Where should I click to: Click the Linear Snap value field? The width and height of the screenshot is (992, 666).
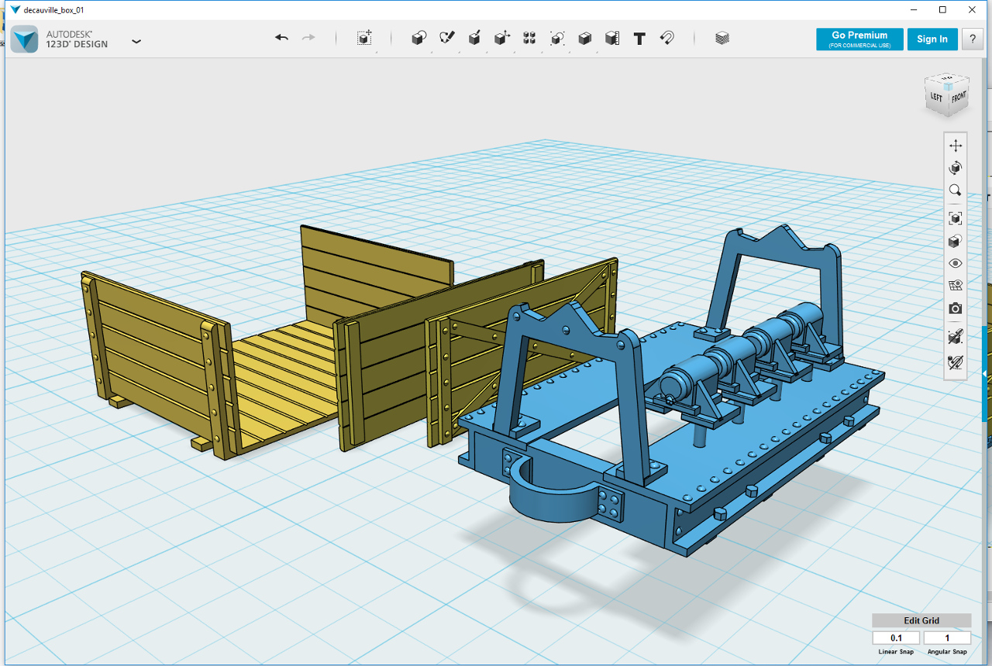pyautogui.click(x=896, y=638)
